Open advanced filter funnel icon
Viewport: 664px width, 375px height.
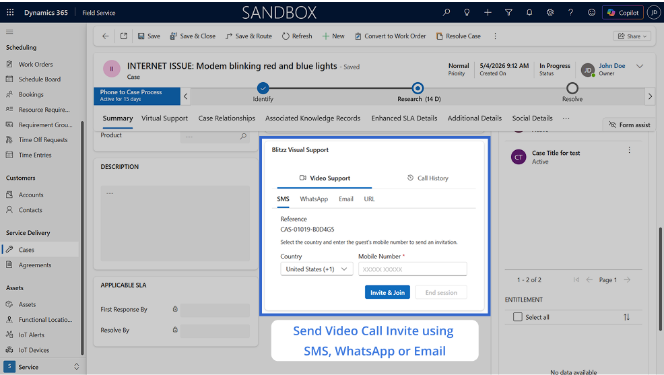(x=508, y=12)
